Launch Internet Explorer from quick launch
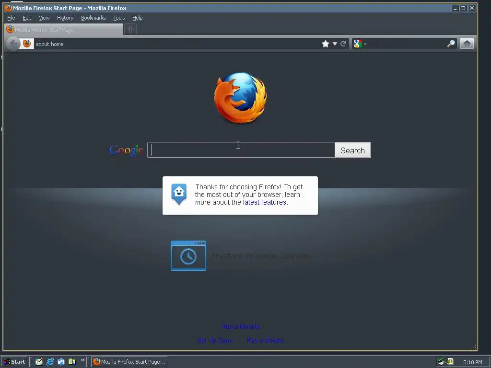The width and height of the screenshot is (491, 368). [50, 362]
